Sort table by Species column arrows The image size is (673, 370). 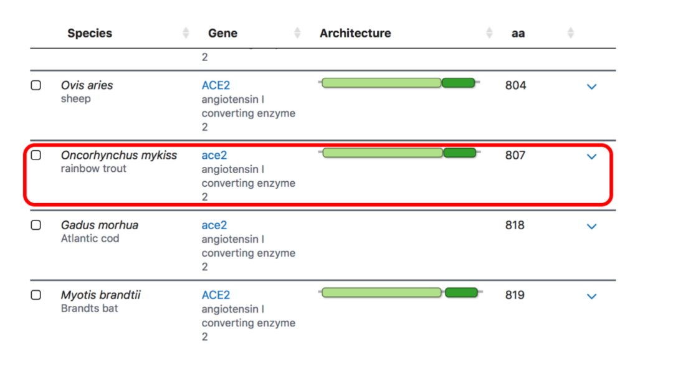186,33
